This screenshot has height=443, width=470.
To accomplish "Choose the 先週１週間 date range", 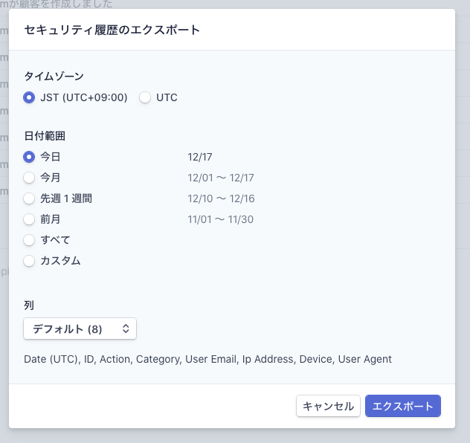I will [30, 198].
